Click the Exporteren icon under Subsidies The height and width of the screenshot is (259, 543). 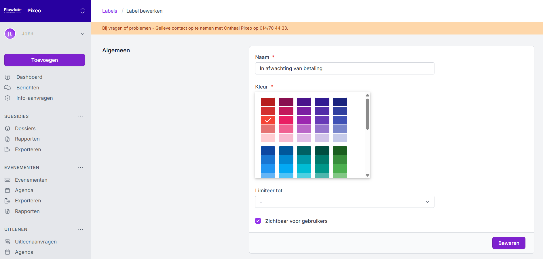point(7,149)
